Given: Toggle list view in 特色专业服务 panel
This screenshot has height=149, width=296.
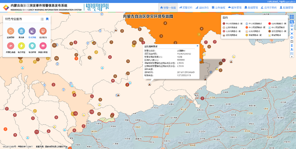Looking at the screenshot, I should 42,19.
